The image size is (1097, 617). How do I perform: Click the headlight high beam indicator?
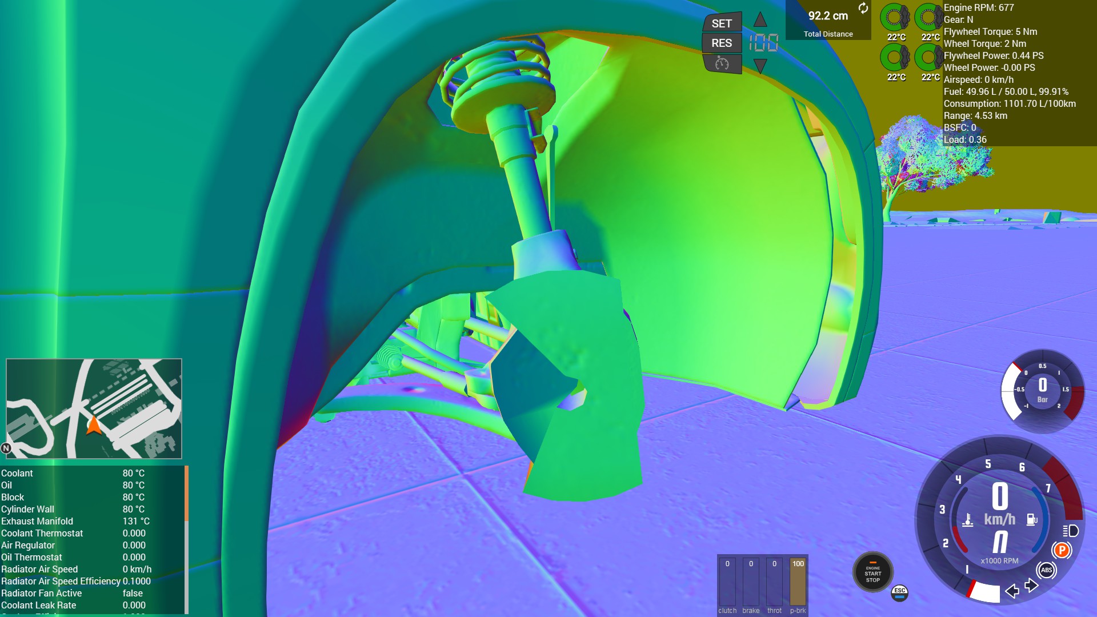(x=1071, y=531)
